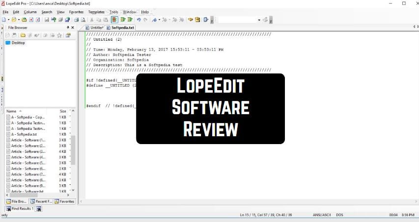This screenshot has height=222, width=419.
Task: Click the icon right of the toolbar combo box
Action: click(265, 20)
